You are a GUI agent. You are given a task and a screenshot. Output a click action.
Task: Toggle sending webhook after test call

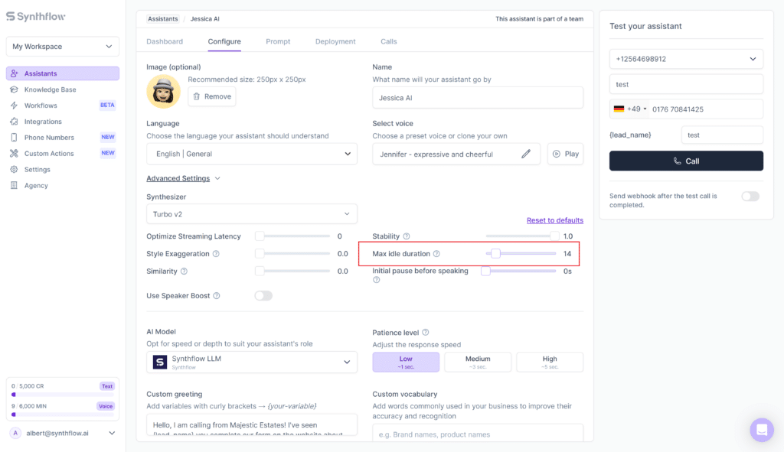click(750, 196)
